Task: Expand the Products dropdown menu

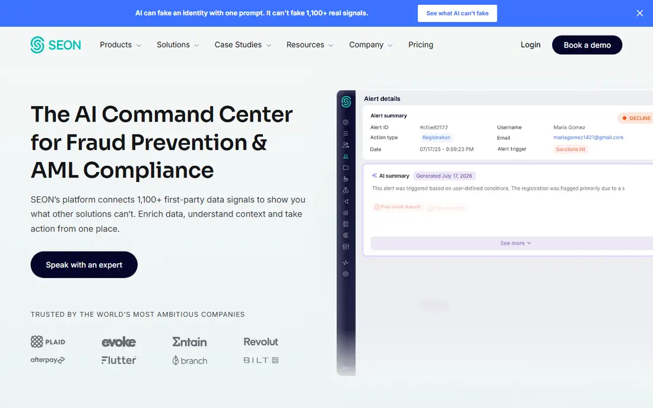Action: 121,45
